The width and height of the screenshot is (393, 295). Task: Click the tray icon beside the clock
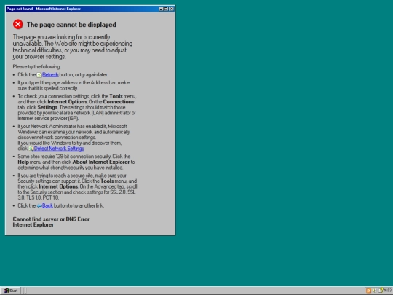click(x=381, y=290)
